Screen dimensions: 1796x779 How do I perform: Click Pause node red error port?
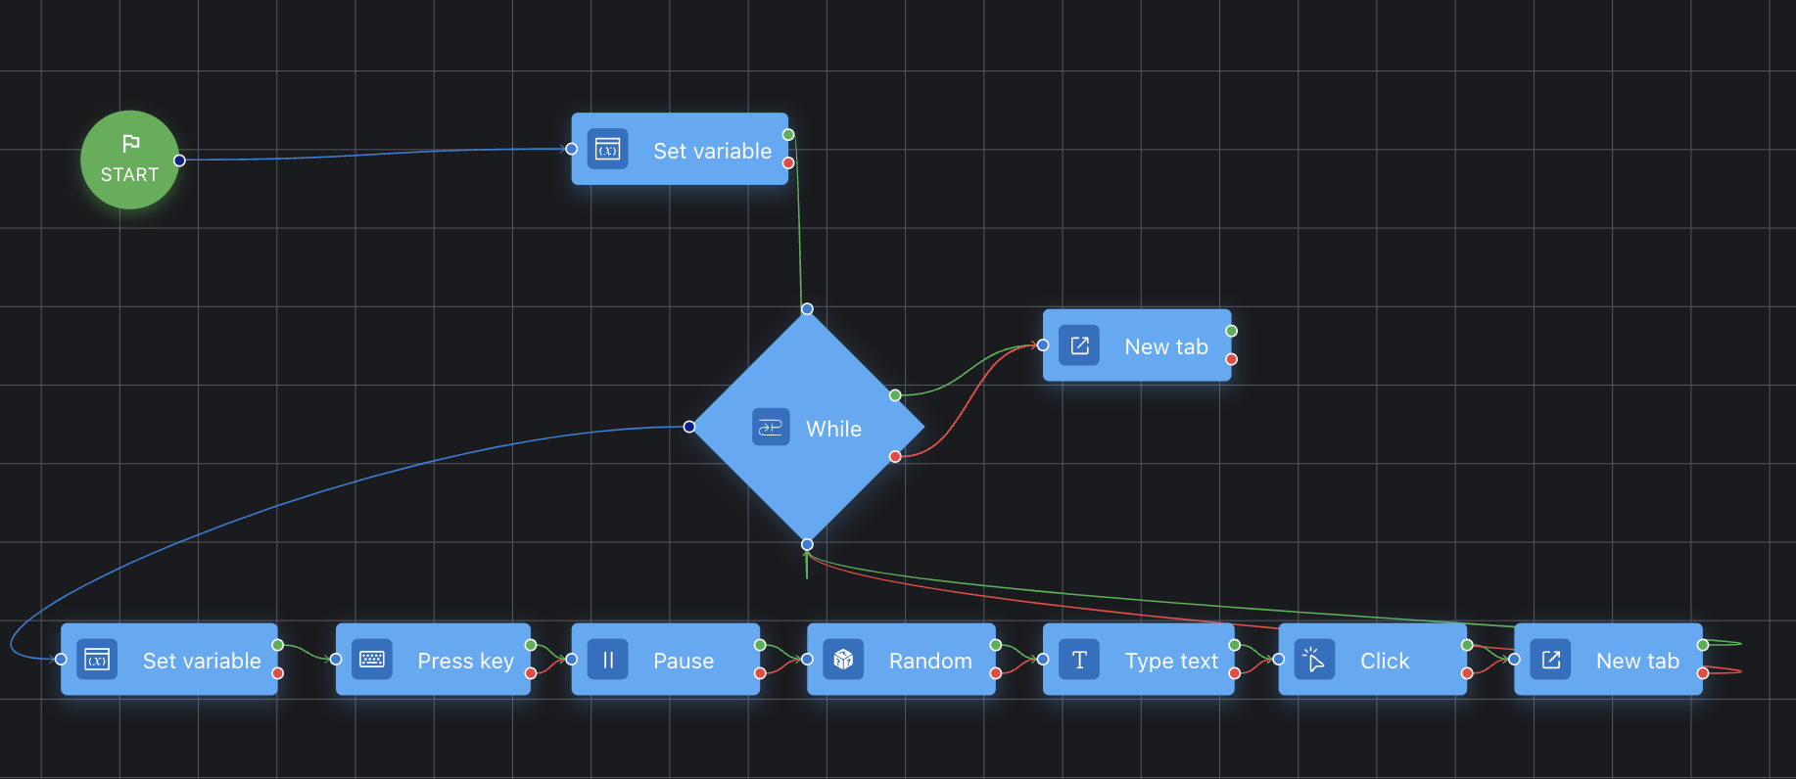[x=760, y=673]
